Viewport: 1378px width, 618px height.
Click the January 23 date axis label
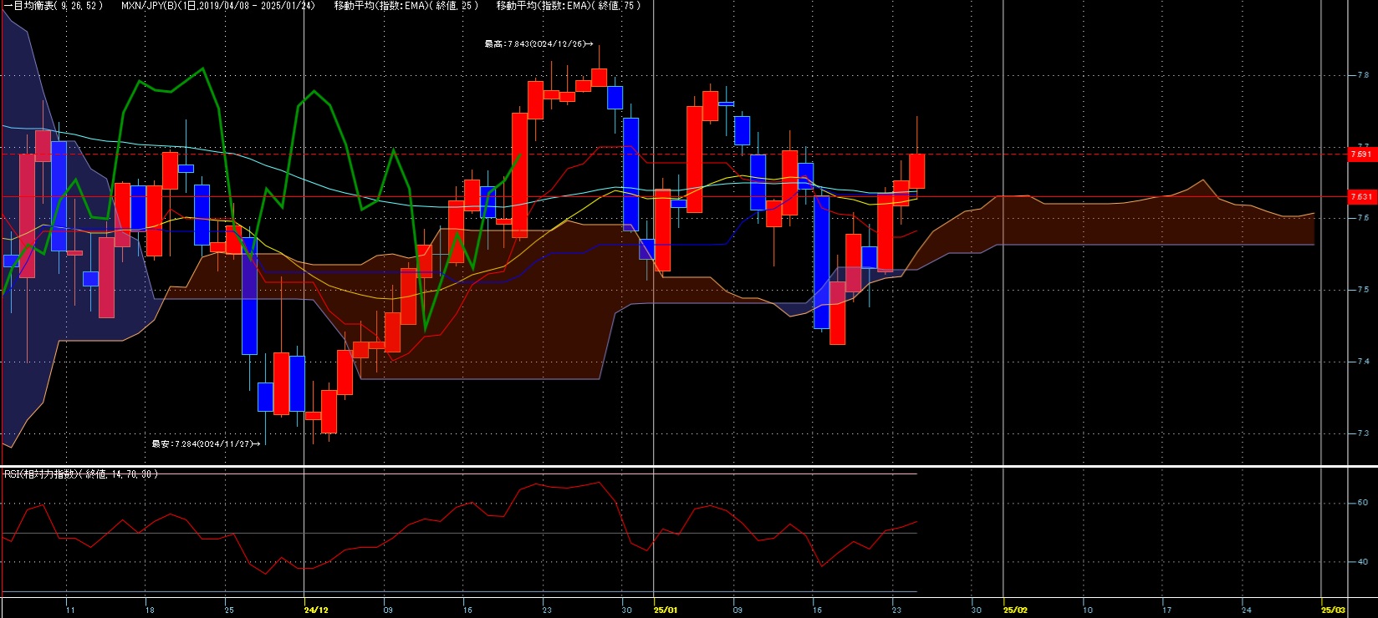tap(896, 610)
